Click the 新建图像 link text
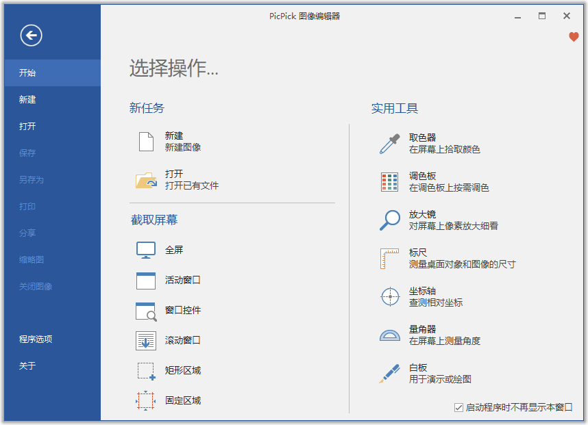This screenshot has height=425, width=588. click(x=183, y=148)
